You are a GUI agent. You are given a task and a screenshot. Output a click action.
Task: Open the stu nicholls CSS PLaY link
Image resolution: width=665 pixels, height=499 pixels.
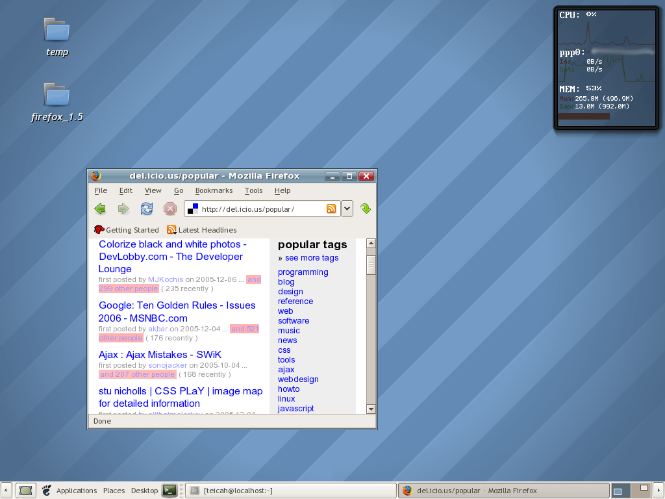(181, 397)
